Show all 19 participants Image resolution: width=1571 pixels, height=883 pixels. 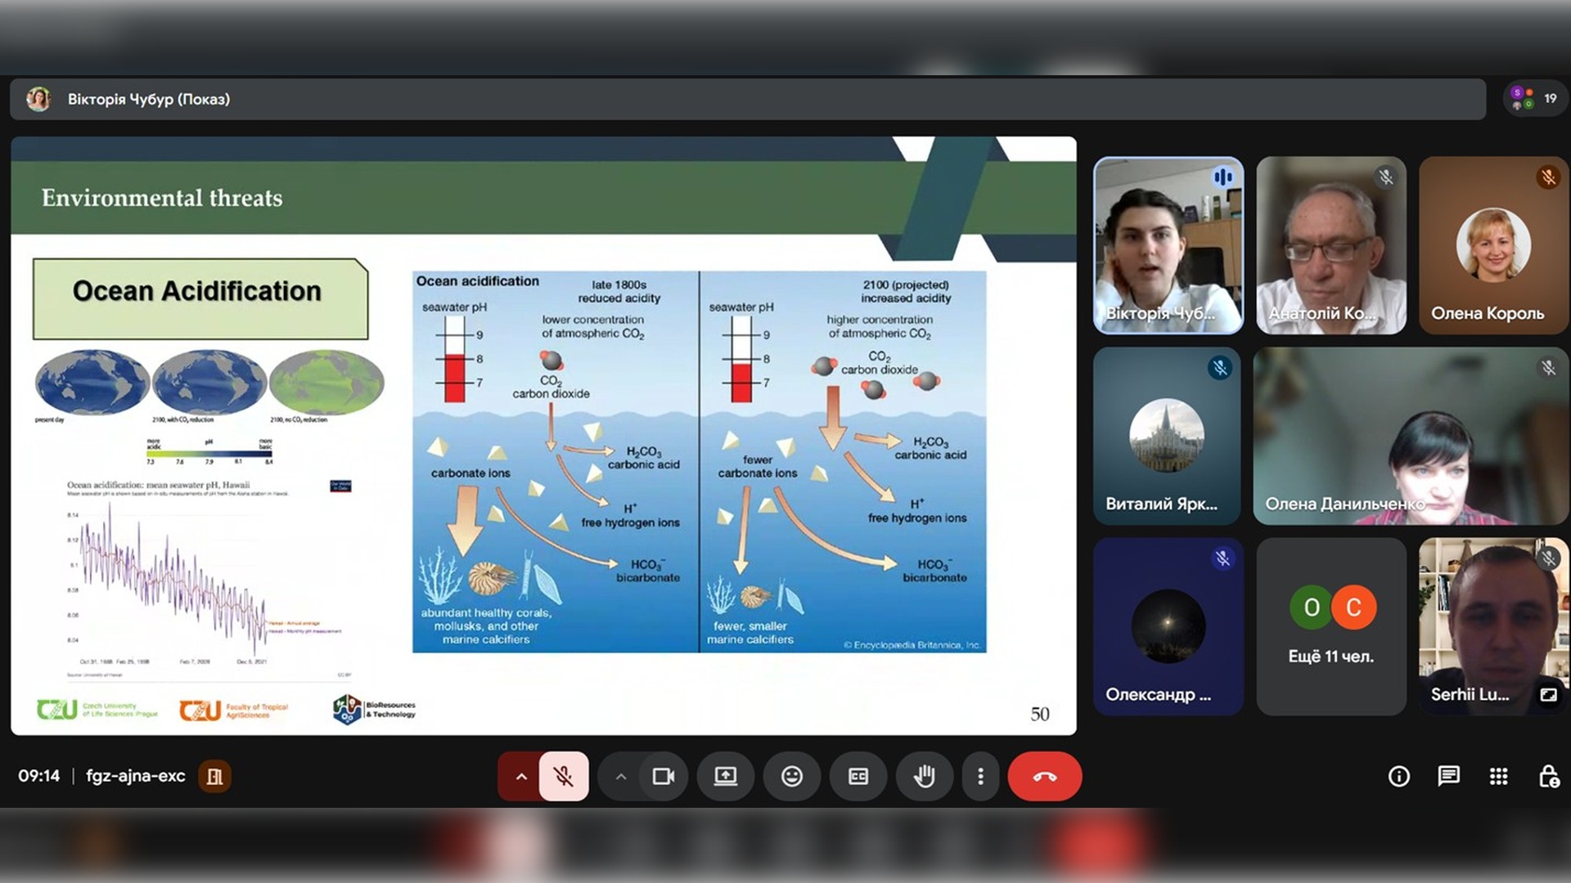coord(1534,99)
